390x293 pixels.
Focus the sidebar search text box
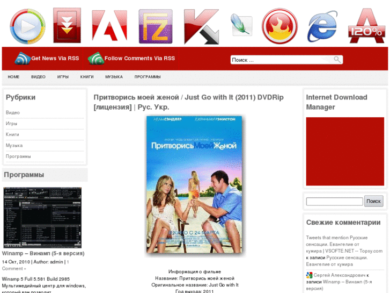[335, 202]
